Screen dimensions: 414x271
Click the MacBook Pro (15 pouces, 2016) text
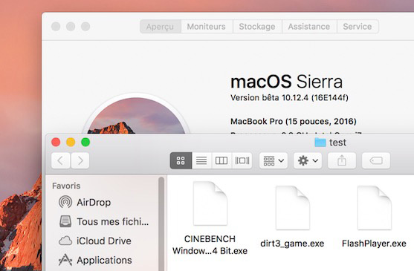[x=294, y=122]
